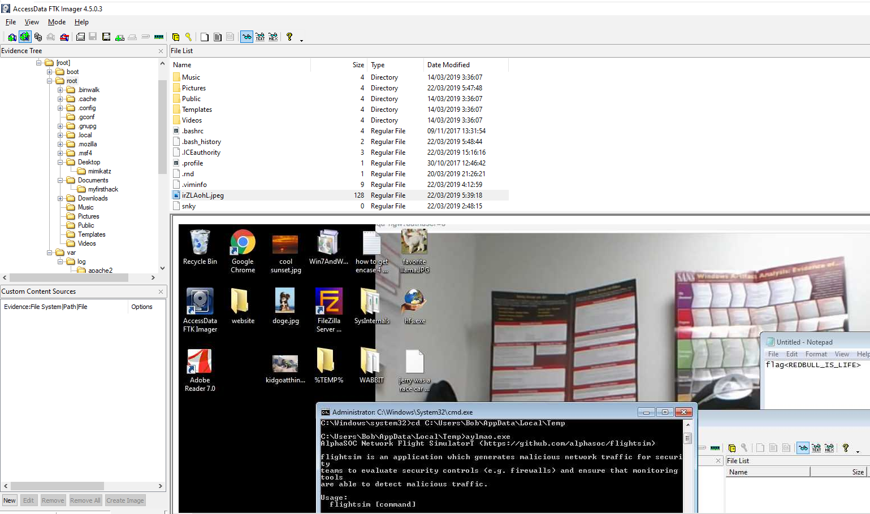The height and width of the screenshot is (514, 870).
Task: Open the Mode menu
Action: [57, 22]
